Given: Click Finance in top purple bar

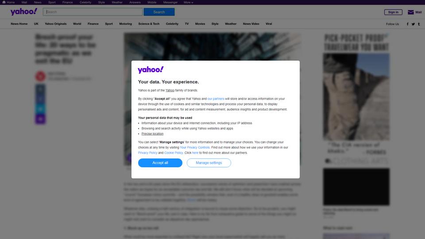Looking at the screenshot, I should [67, 3].
